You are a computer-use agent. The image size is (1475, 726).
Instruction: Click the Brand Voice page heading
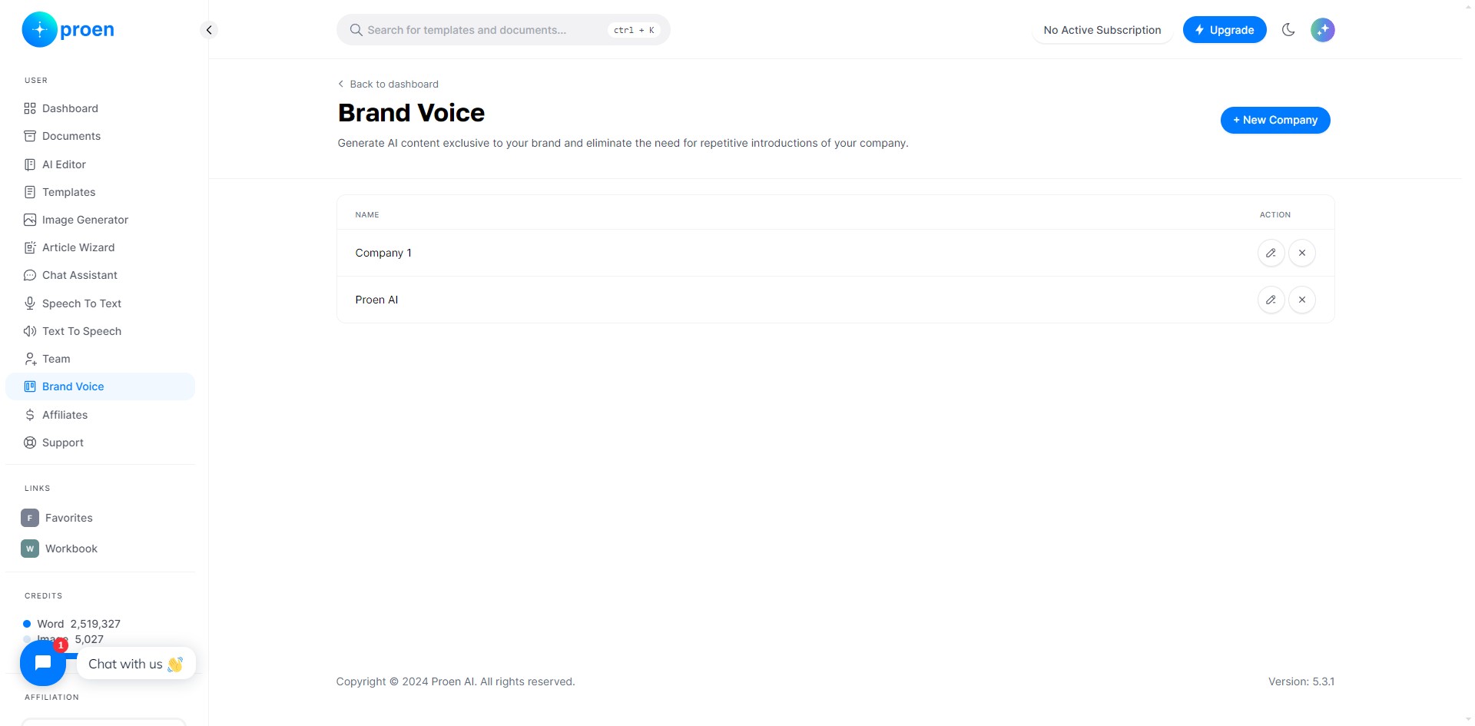point(411,113)
